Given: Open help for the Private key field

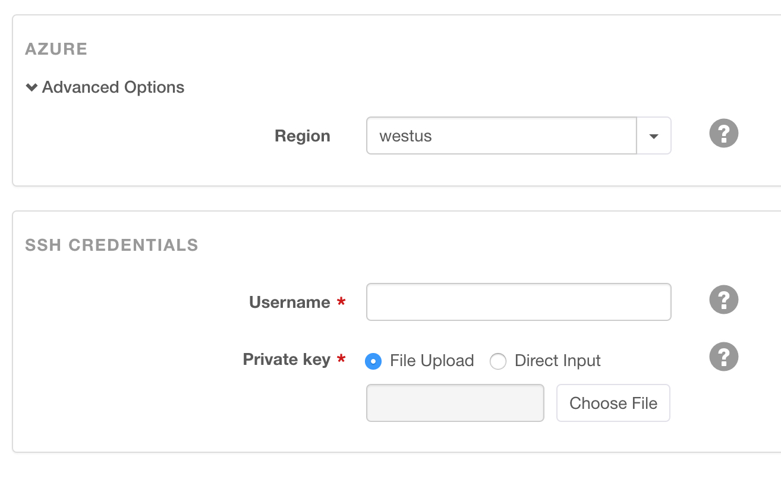Looking at the screenshot, I should coord(723,357).
